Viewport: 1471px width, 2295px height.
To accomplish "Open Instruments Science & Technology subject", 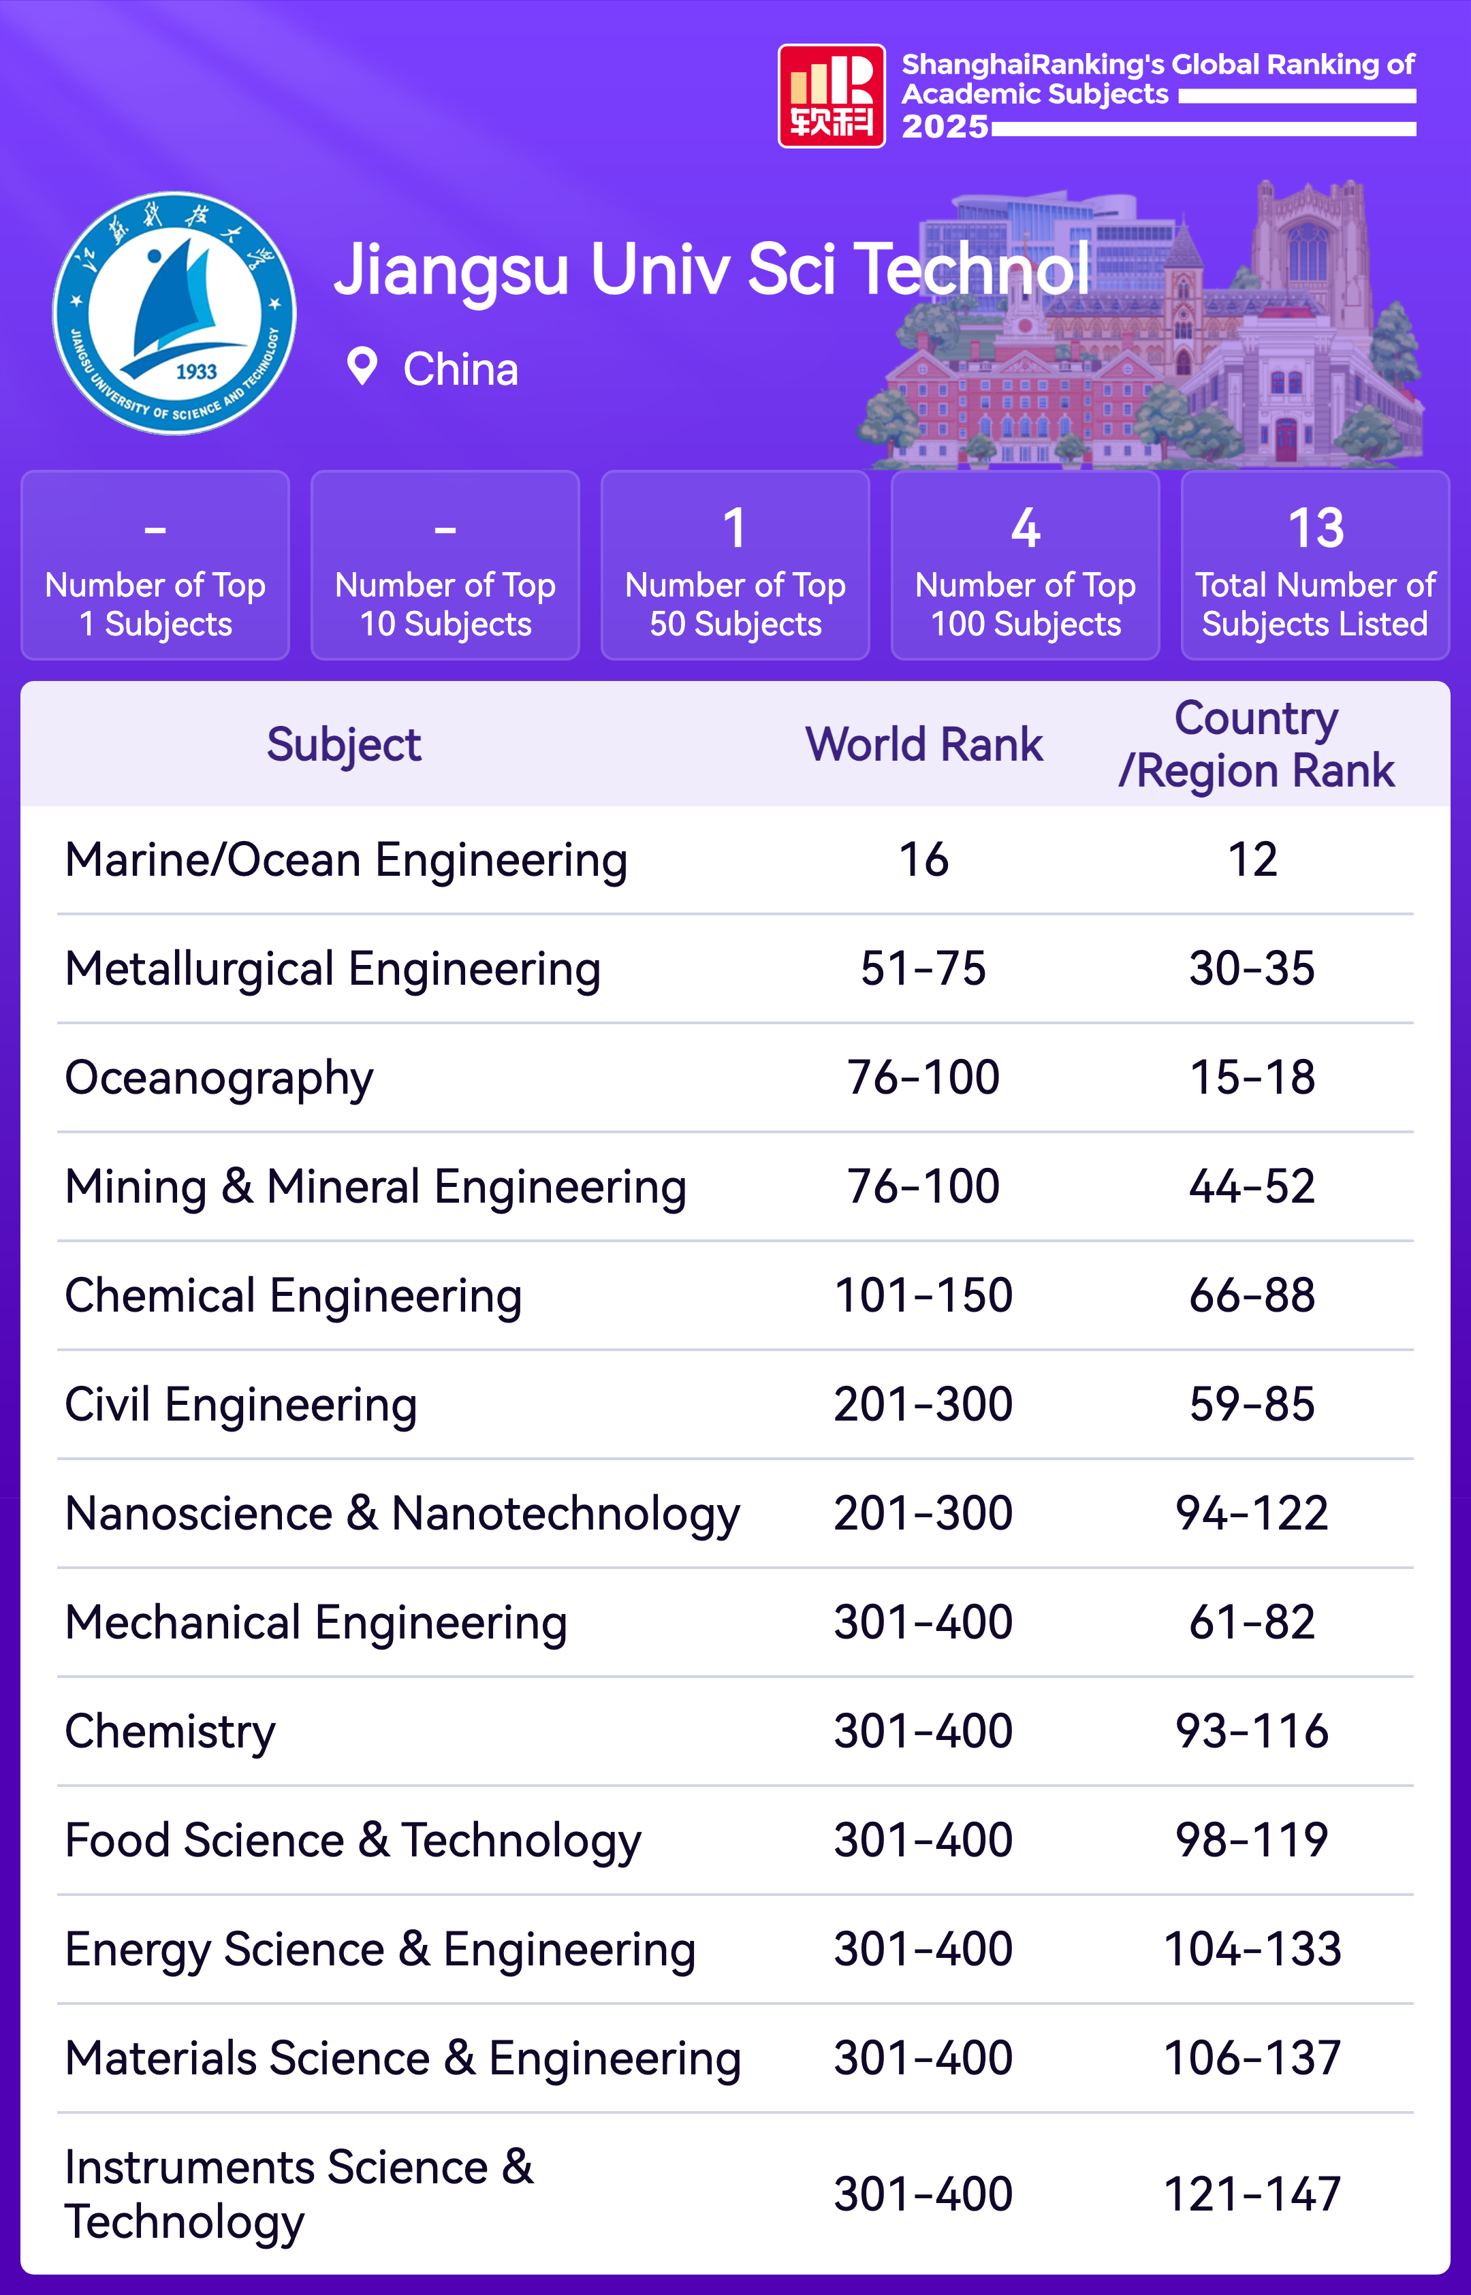I will [299, 2194].
